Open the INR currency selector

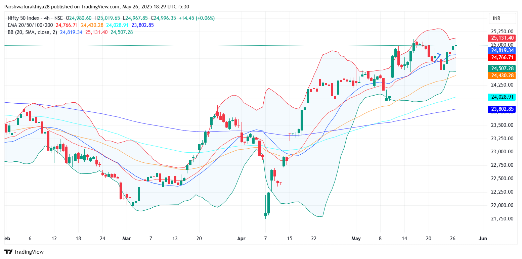tap(502, 18)
